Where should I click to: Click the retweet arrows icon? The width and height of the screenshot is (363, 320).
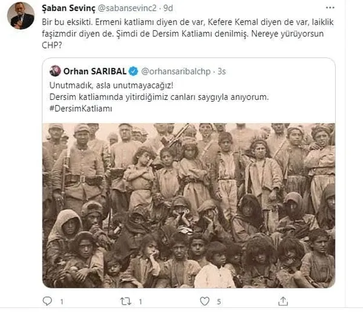(126, 301)
